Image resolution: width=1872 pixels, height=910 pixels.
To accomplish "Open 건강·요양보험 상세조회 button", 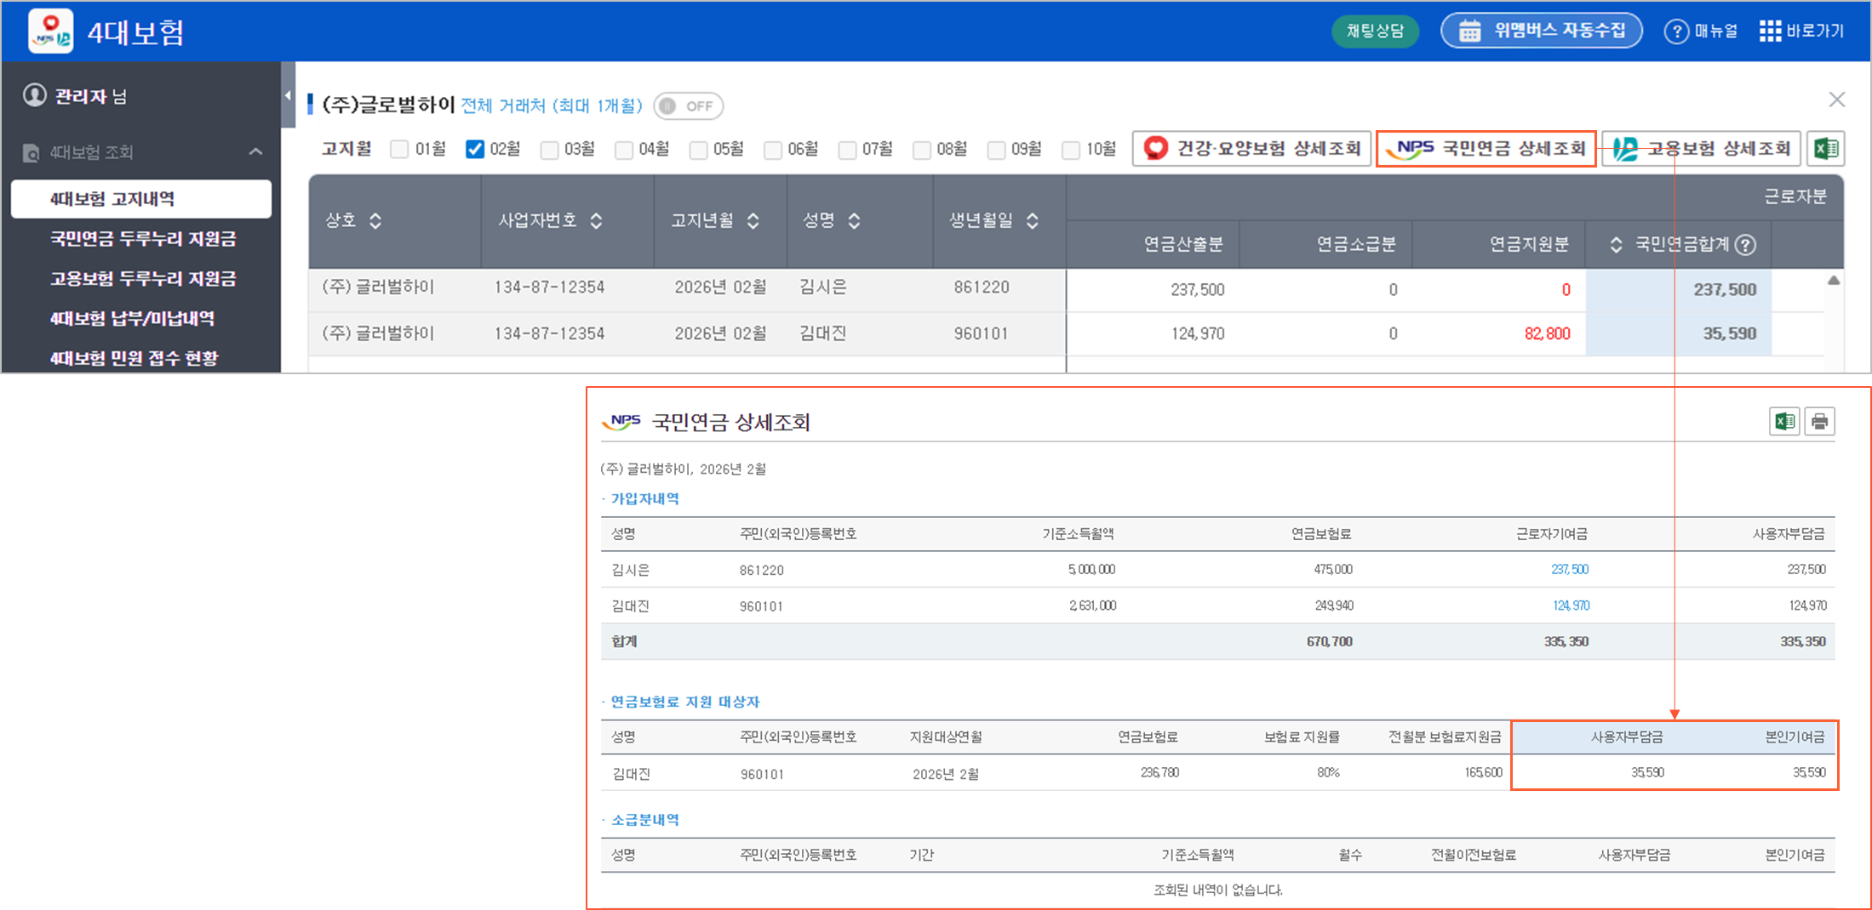I will pyautogui.click(x=1251, y=149).
